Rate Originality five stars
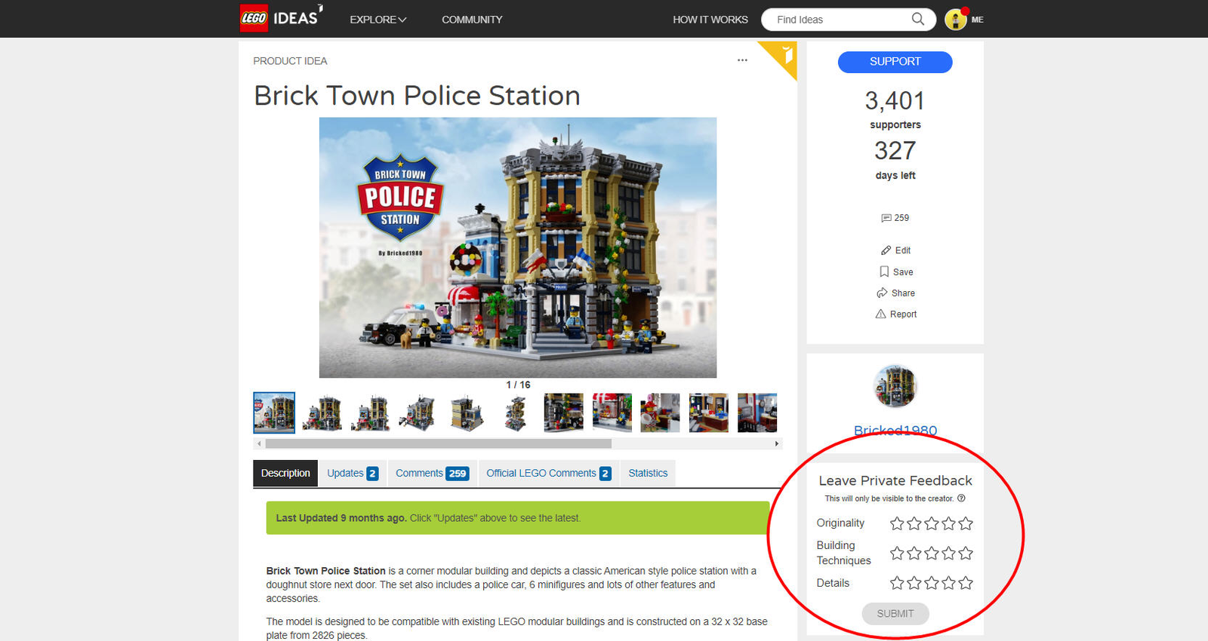1208x641 pixels. (x=966, y=523)
